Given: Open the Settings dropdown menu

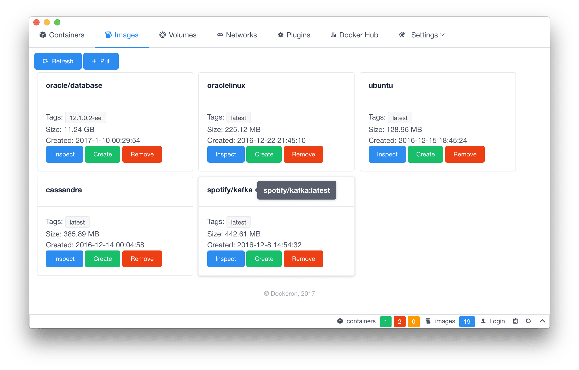Looking at the screenshot, I should (x=427, y=35).
